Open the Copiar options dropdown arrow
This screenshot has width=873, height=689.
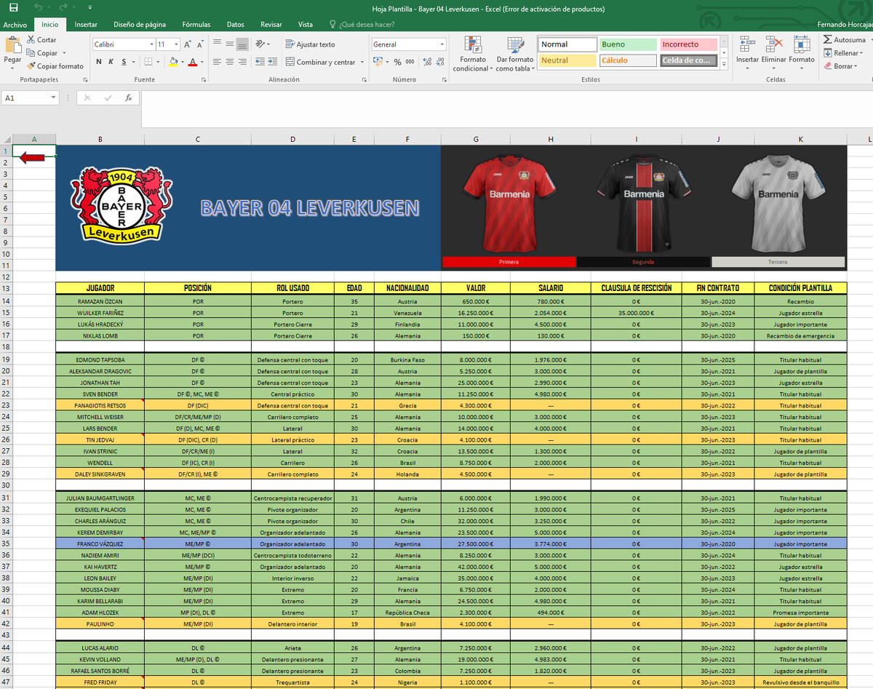(x=64, y=53)
